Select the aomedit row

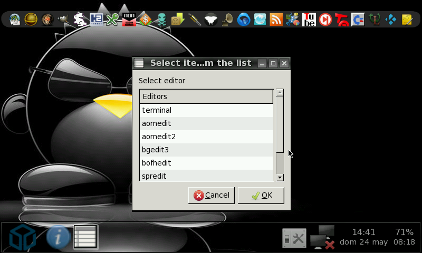point(206,123)
